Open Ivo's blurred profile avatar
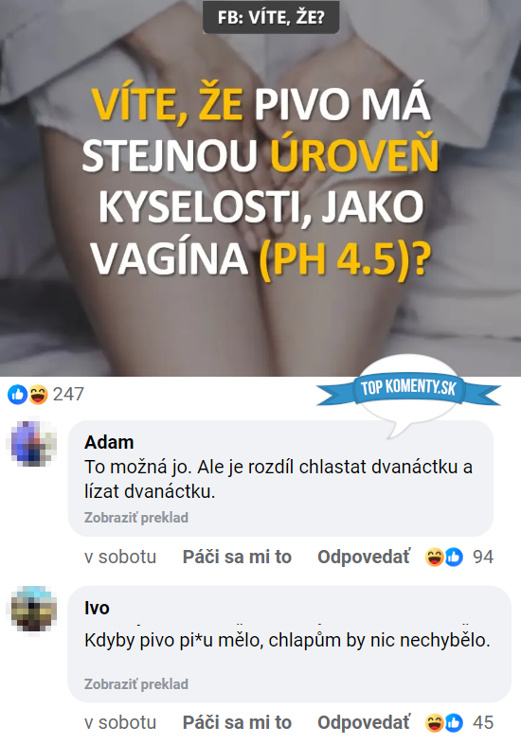The image size is (521, 744). (32, 611)
